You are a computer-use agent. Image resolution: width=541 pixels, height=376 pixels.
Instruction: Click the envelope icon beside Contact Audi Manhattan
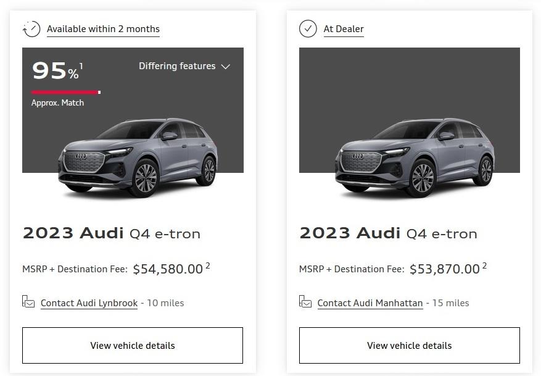(305, 302)
